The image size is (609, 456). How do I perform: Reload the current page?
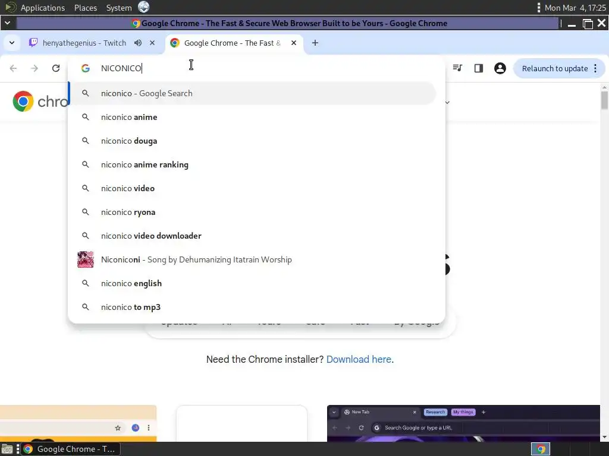point(56,68)
